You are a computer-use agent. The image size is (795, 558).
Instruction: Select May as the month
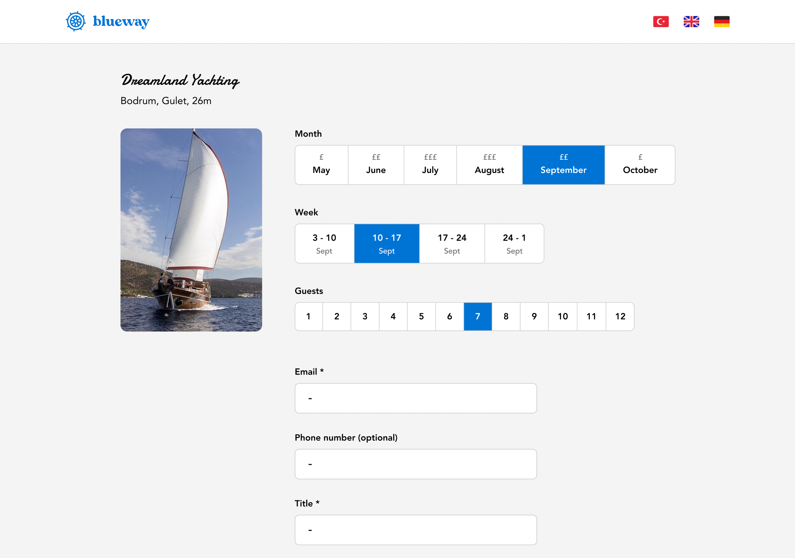click(321, 165)
